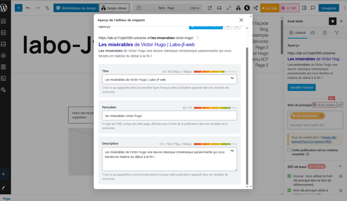
Task: Open the Content AI 0 / 100 score
Action: [x=290, y=8]
